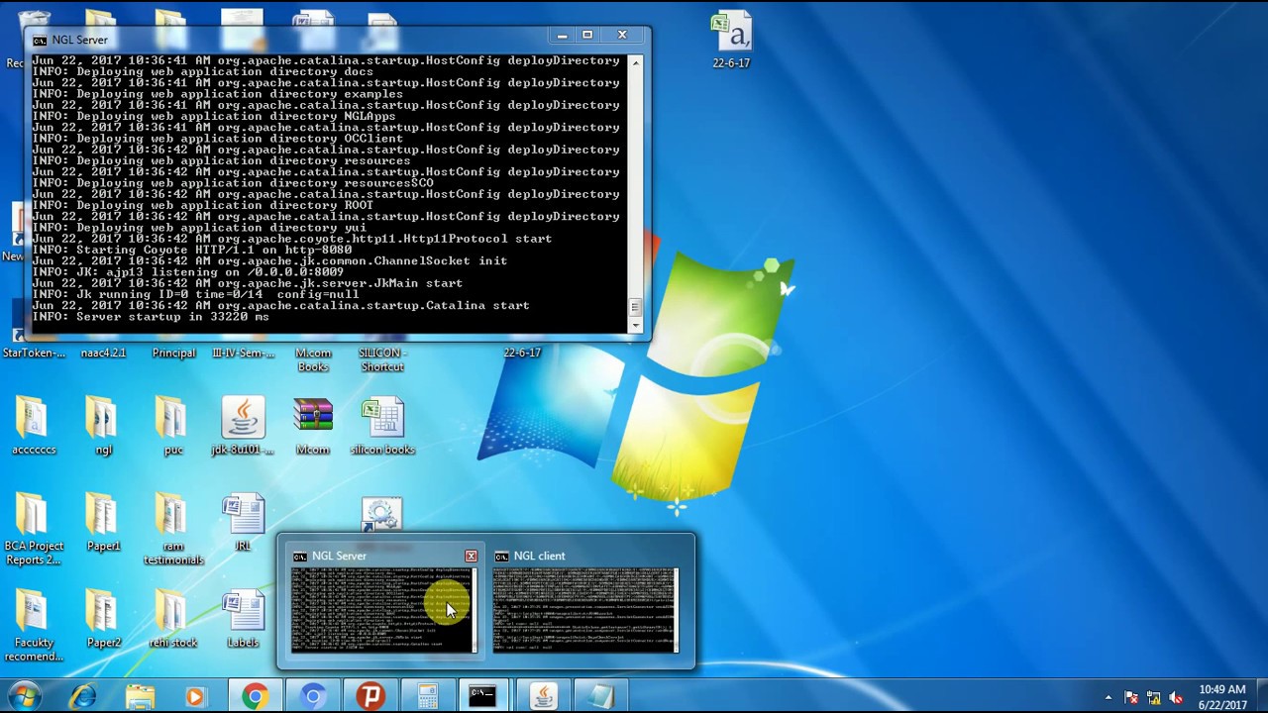Click the command prompt taskbar button
Screen dimensions: 1268x713
point(482,697)
